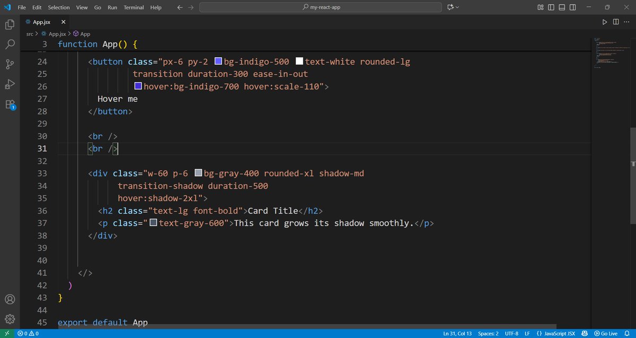Change the LF end of line sequence
This screenshot has width=636, height=338.
pos(527,334)
